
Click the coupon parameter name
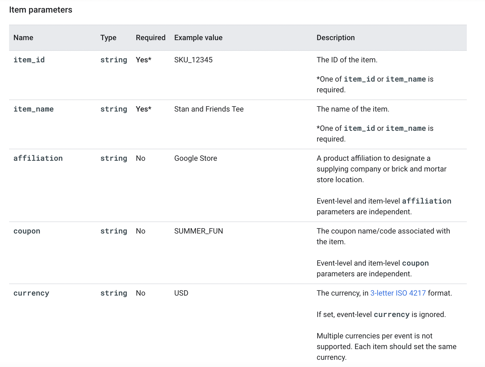point(27,231)
